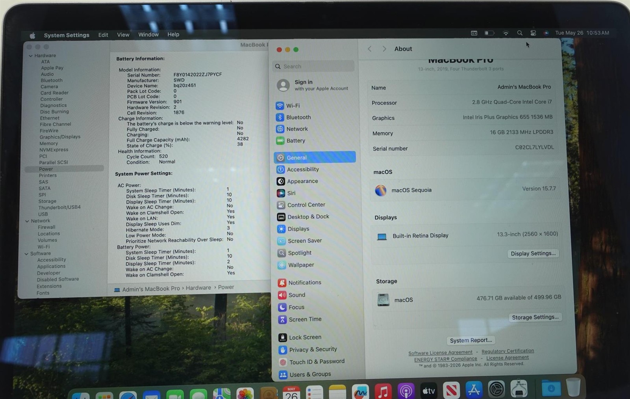The width and height of the screenshot is (630, 399).
Task: Select Graphics/Displays in System Information sidebar
Action: pos(60,137)
